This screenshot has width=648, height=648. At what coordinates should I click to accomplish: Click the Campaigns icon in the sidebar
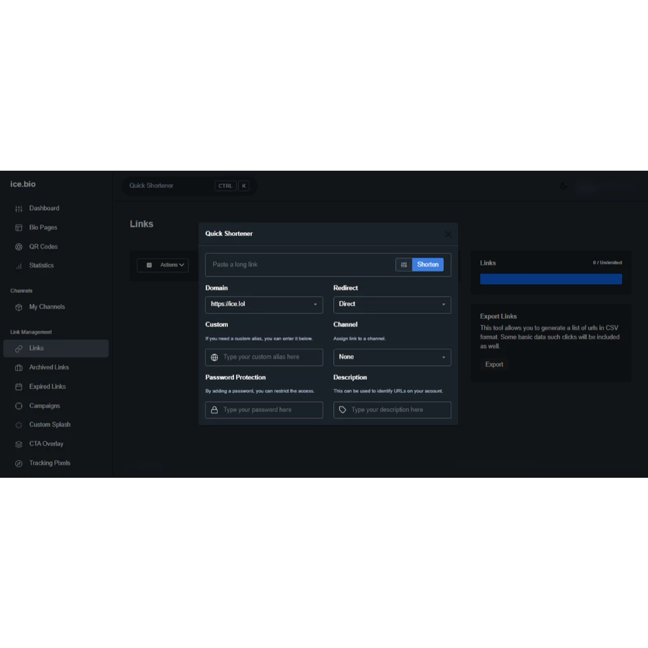click(19, 406)
